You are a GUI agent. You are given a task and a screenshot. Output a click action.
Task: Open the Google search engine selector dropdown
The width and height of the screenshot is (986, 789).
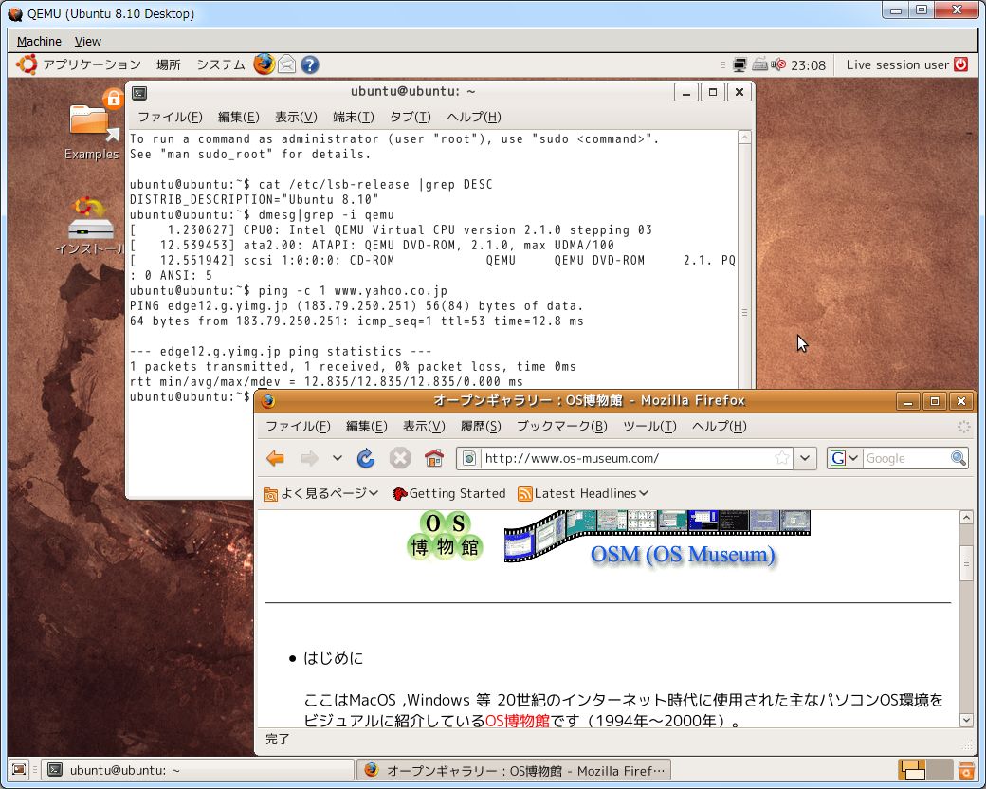point(844,458)
